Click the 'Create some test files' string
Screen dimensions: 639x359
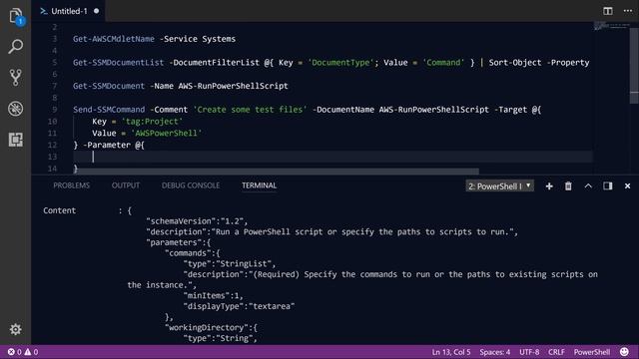[250, 110]
